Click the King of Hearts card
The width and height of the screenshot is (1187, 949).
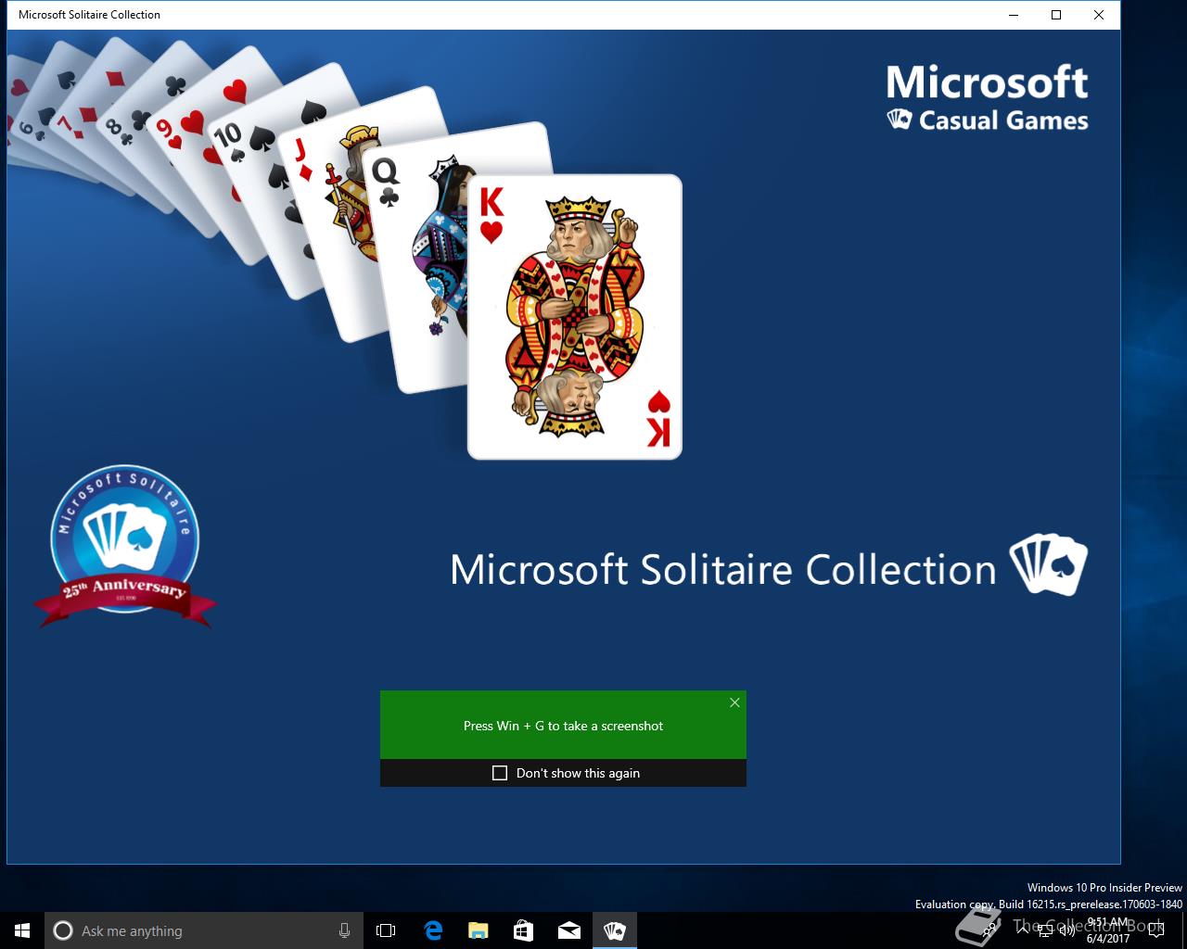[575, 316]
